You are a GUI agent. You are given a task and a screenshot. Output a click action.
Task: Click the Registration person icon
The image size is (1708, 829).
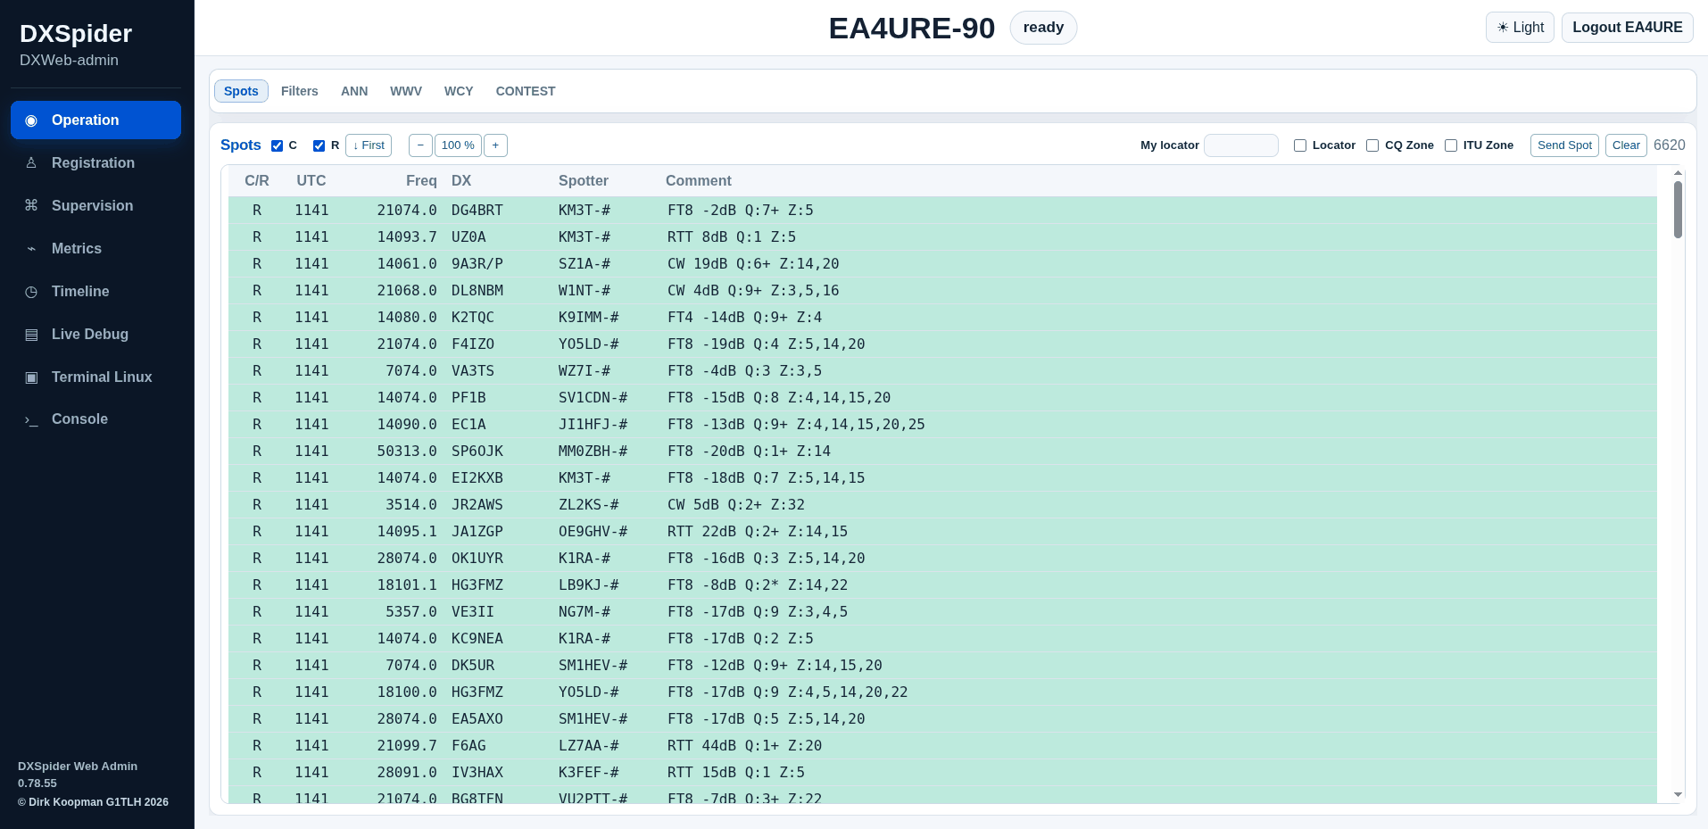pos(31,163)
